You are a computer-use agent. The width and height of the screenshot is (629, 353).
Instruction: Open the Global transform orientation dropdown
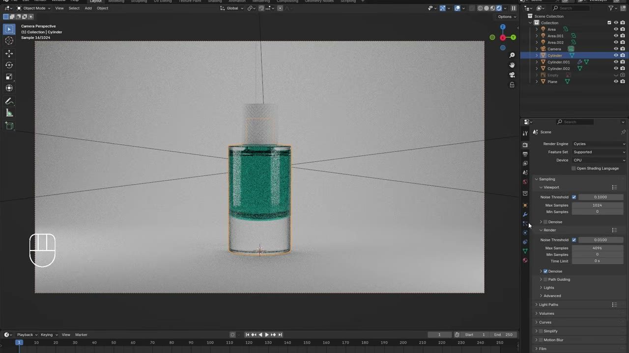click(x=231, y=8)
